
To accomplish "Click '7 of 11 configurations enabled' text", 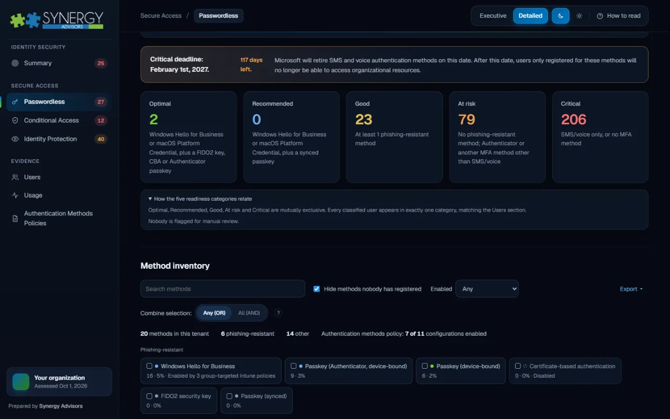I will [x=446, y=334].
